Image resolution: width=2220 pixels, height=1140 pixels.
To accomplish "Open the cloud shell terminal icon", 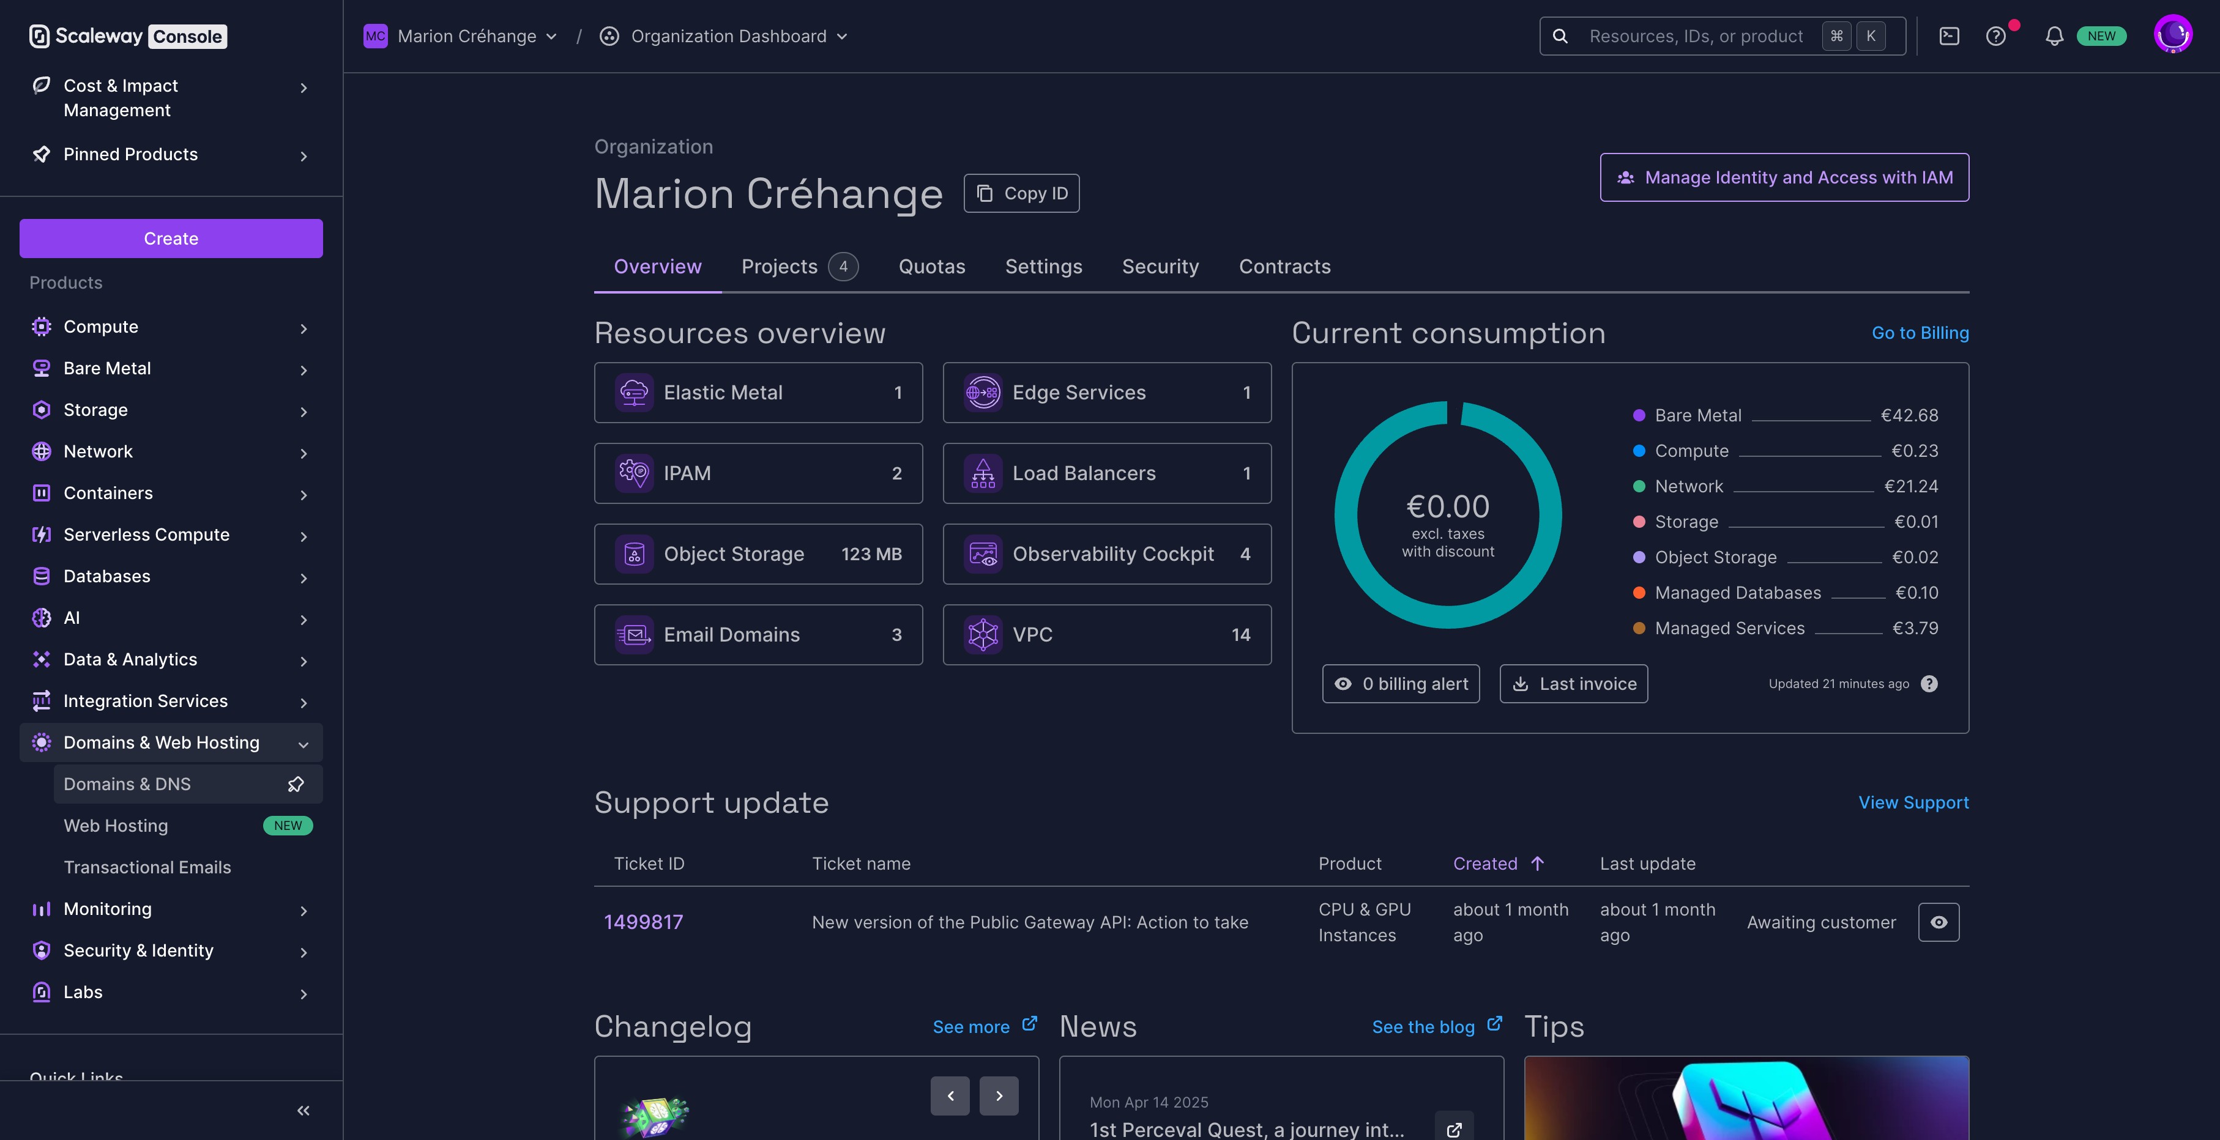I will [x=1948, y=36].
